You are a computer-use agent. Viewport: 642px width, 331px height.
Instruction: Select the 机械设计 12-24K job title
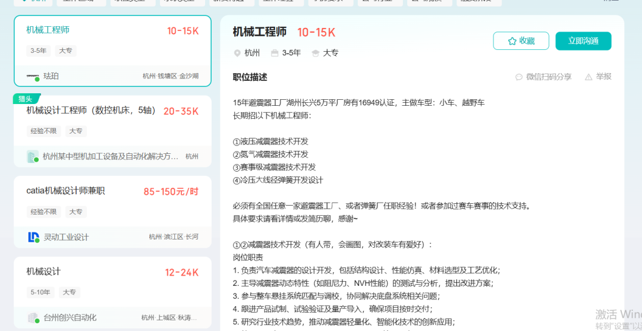click(x=43, y=272)
